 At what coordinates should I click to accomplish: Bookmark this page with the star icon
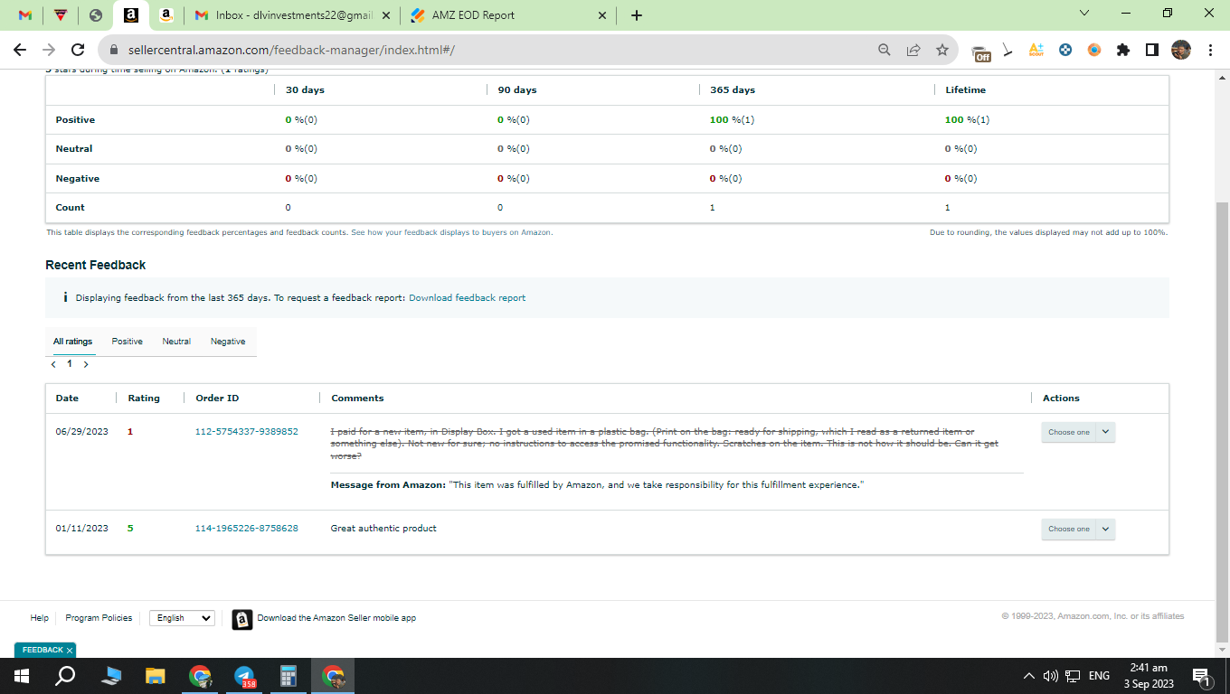pyautogui.click(x=942, y=50)
